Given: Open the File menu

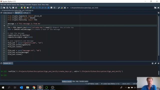Looking at the screenshot, I should click(x=2, y=4).
